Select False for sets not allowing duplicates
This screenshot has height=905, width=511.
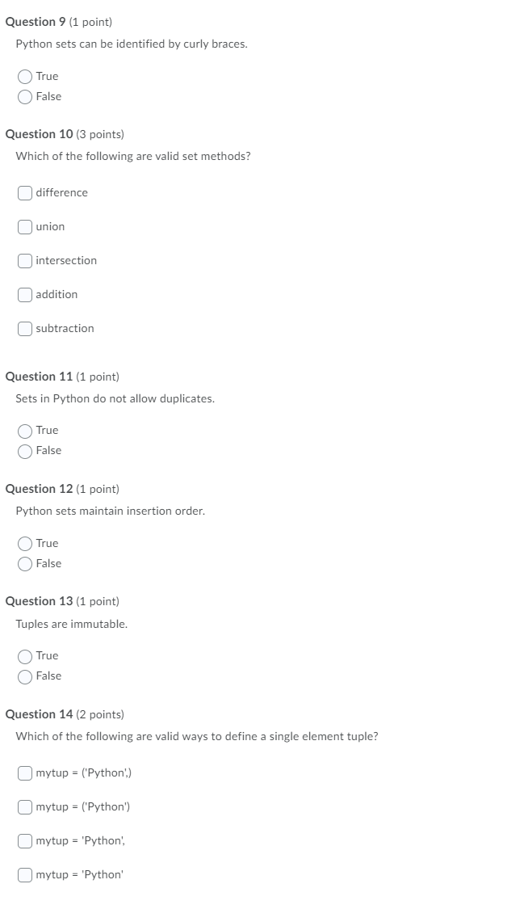[25, 450]
